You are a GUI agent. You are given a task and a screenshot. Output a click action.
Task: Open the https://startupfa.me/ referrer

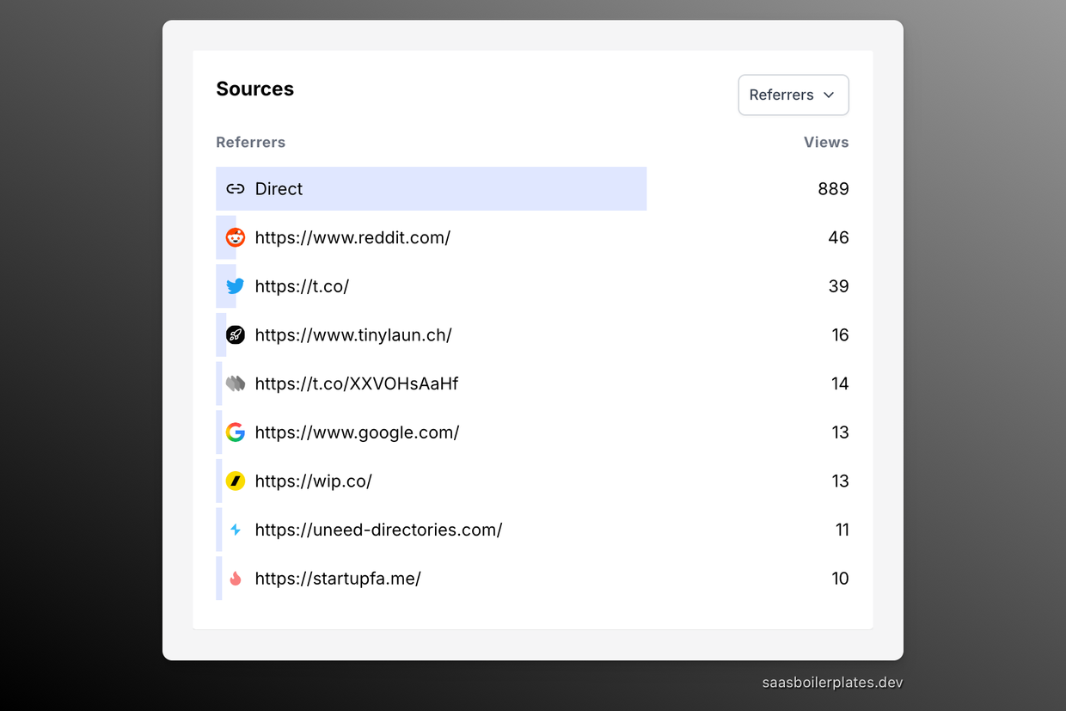(338, 579)
